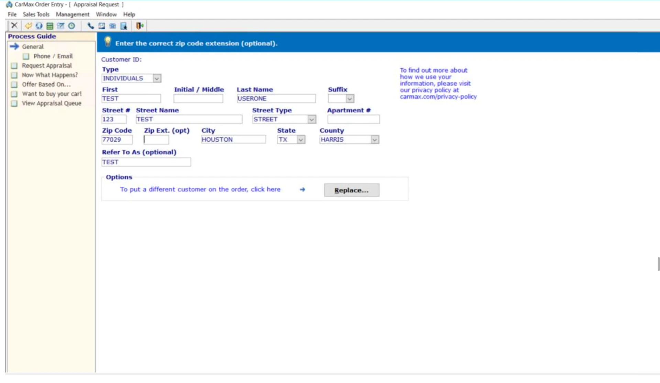Image resolution: width=660 pixels, height=383 pixels.
Task: Open the Suffix dropdown
Action: point(350,99)
